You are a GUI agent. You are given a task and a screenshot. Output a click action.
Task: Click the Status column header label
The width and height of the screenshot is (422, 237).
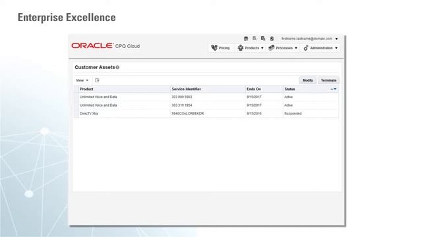289,89
